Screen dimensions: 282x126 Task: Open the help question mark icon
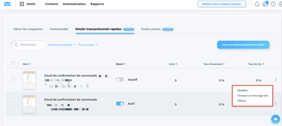(x=273, y=4)
